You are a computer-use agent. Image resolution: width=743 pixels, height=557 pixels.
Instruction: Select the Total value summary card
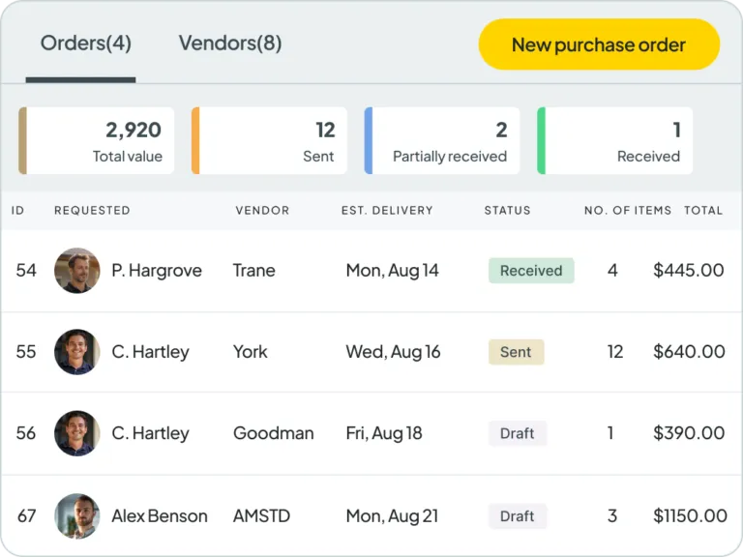pos(97,141)
